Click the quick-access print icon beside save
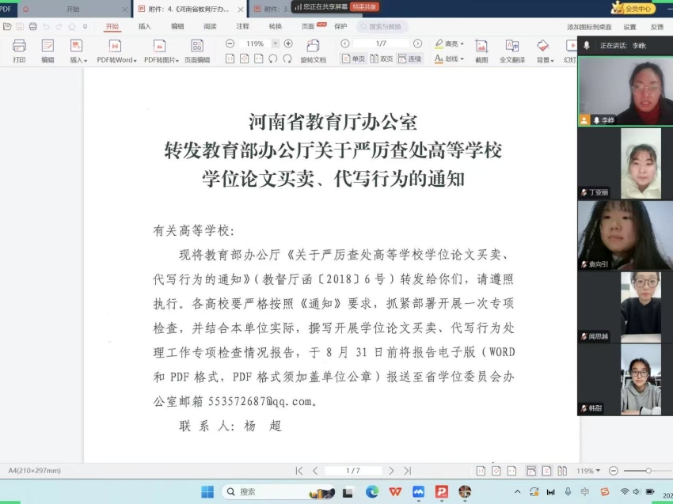 (32, 27)
